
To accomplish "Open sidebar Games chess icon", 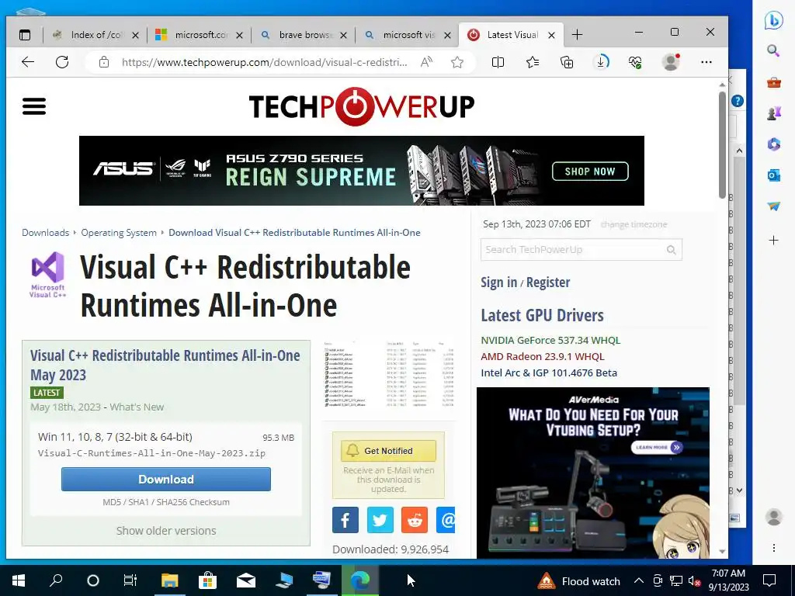I will pyautogui.click(x=773, y=113).
